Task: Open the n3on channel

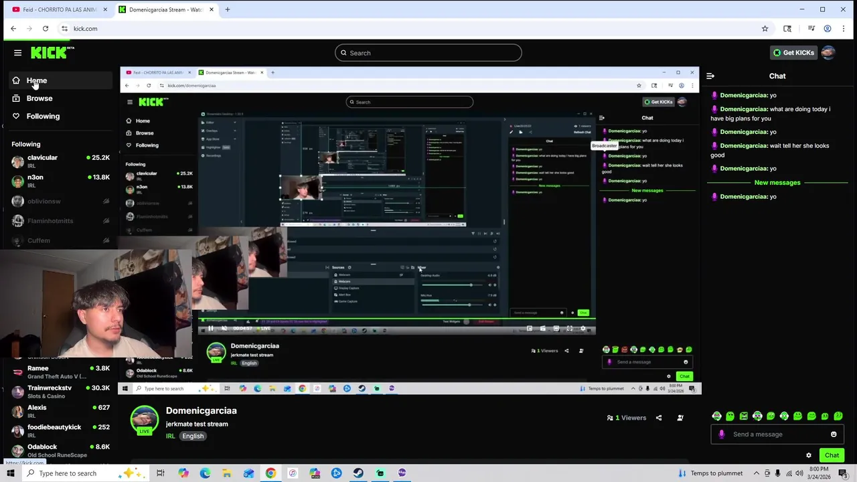Action: [60, 181]
